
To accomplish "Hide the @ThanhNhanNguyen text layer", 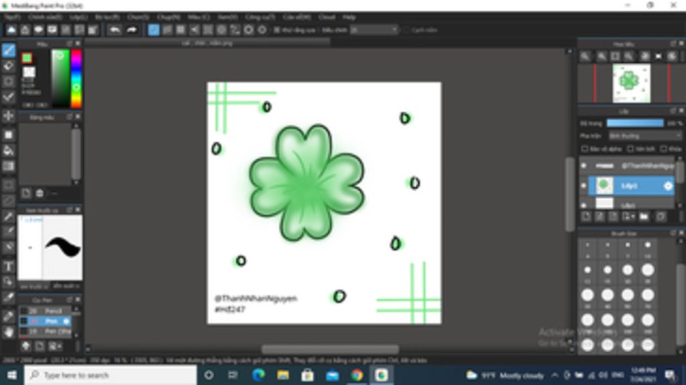I will 584,166.
